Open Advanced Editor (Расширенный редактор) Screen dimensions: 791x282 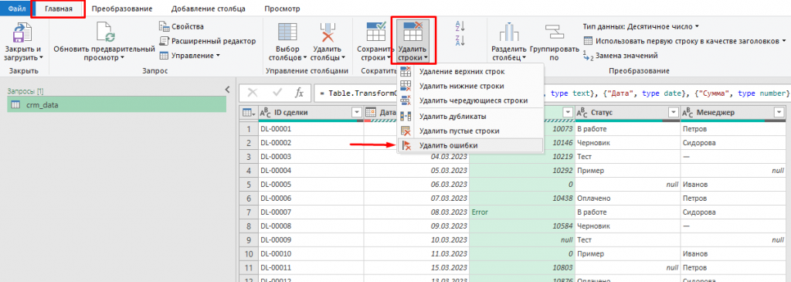click(x=207, y=41)
